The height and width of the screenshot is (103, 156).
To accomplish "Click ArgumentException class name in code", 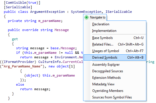I will coord(48,12).
